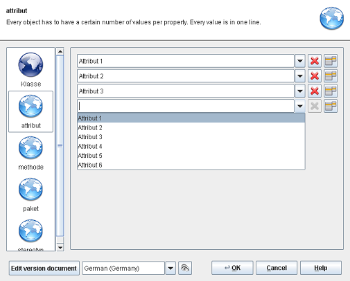
Task: Expand the Attribut 2 combo box arrow
Action: [300, 76]
